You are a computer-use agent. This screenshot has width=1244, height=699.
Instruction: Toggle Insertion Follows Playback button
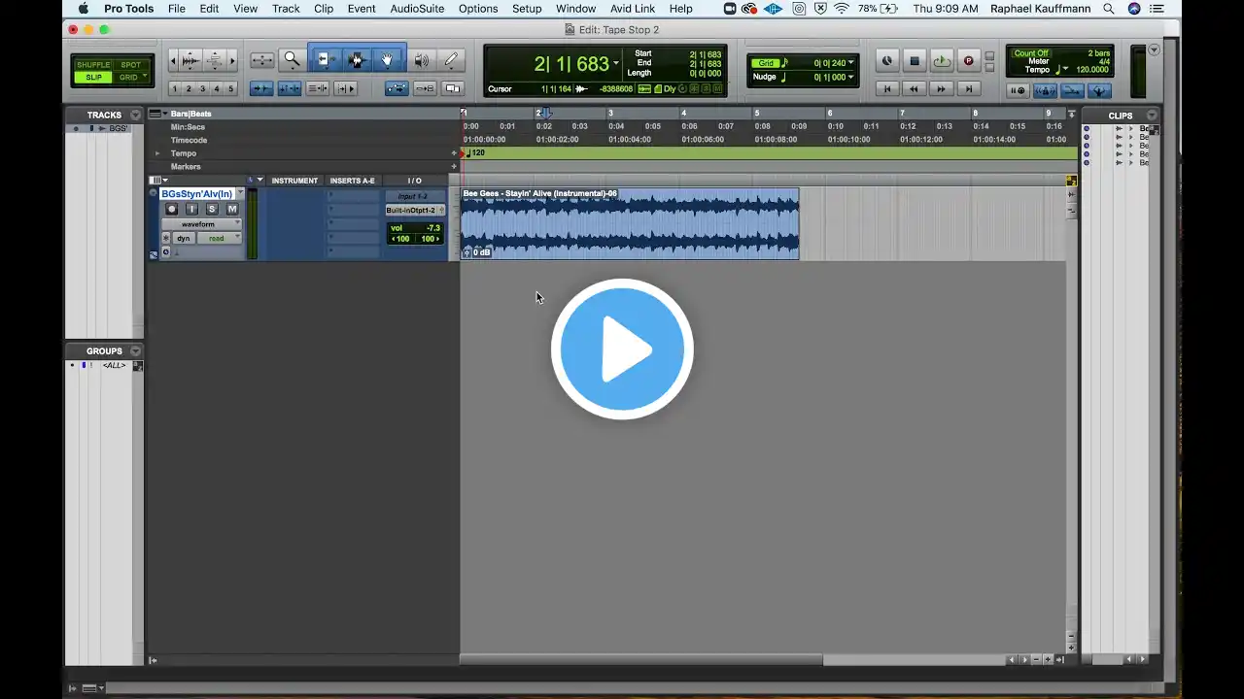345,88
